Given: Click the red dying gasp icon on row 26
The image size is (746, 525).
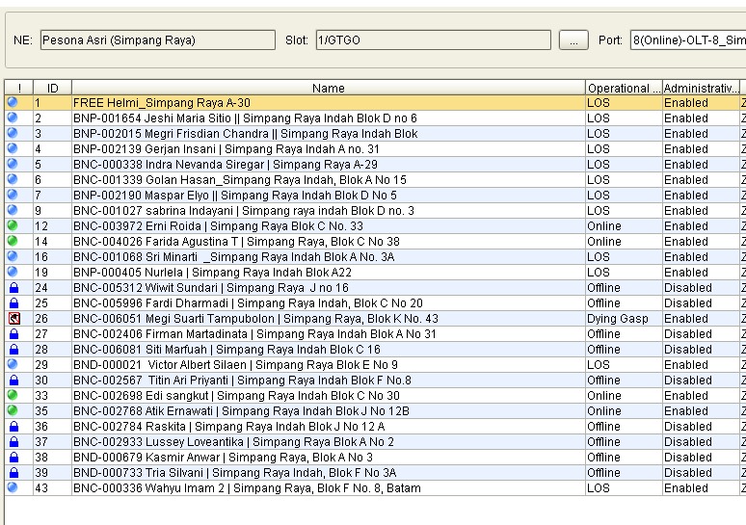Looking at the screenshot, I should 13,318.
